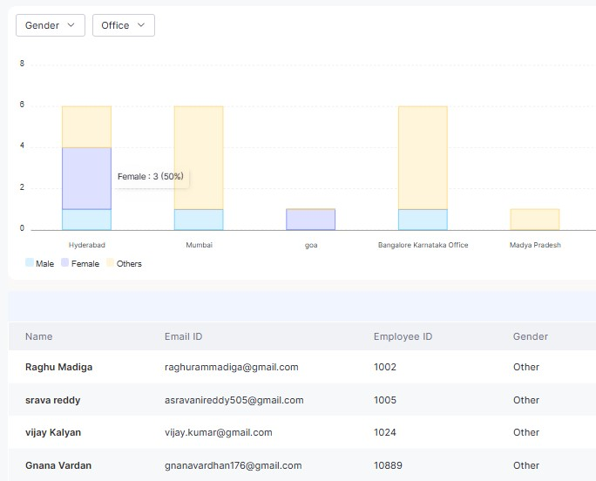The width and height of the screenshot is (596, 481).
Task: Click the Name column header
Action: 38,336
